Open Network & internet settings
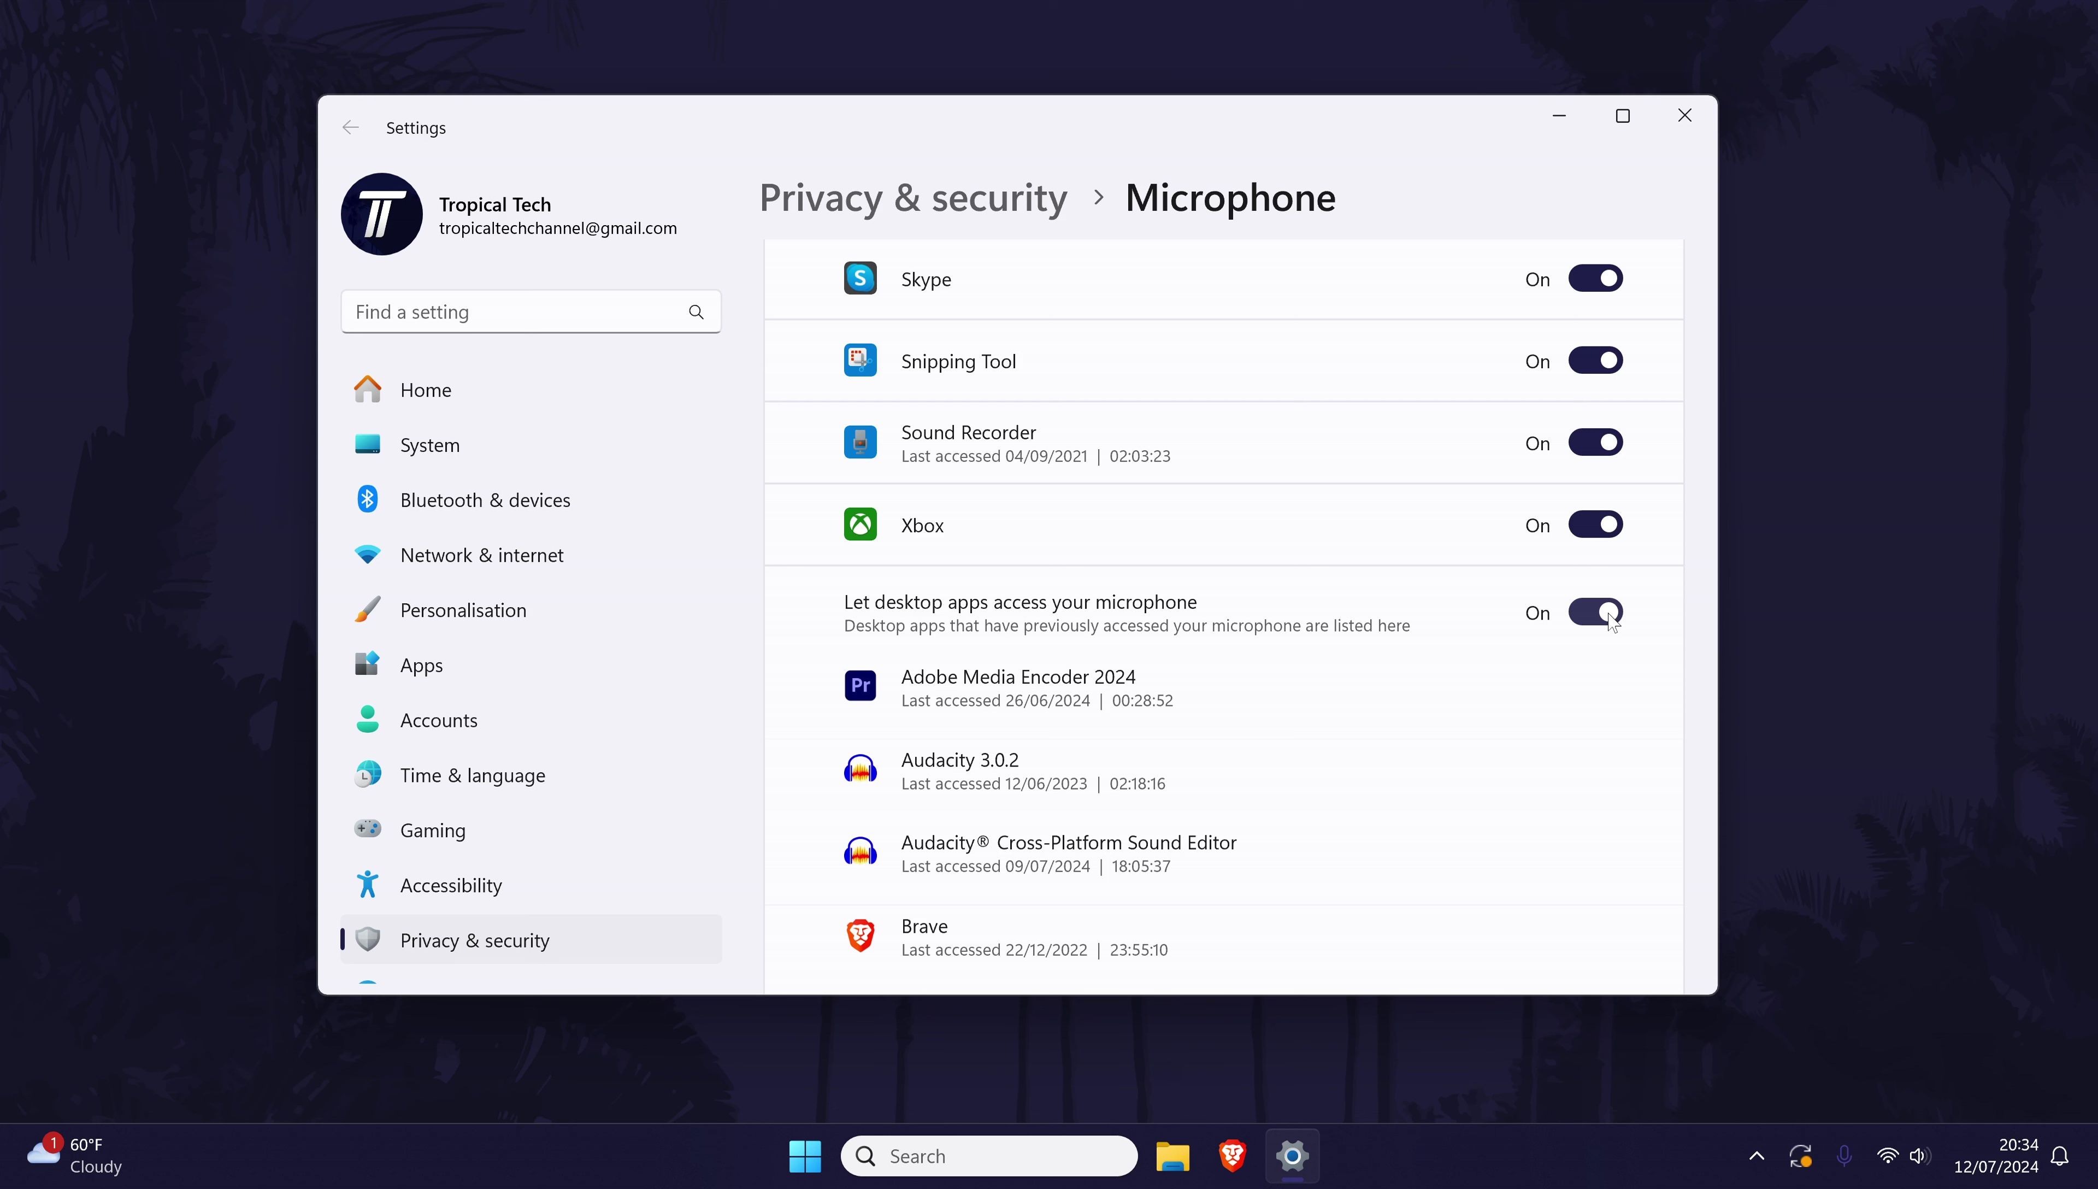The height and width of the screenshot is (1189, 2098). tap(531, 555)
